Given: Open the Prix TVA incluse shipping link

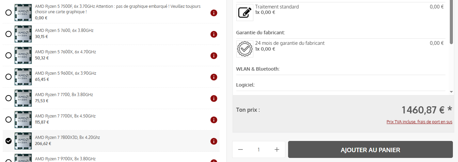Looking at the screenshot, I should tap(420, 122).
